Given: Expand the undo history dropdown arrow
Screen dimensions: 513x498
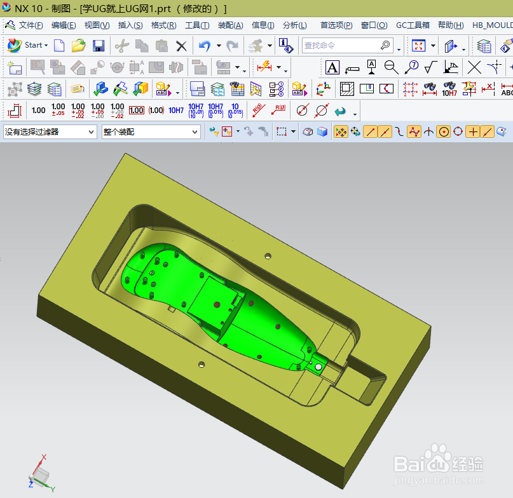Looking at the screenshot, I should [219, 46].
